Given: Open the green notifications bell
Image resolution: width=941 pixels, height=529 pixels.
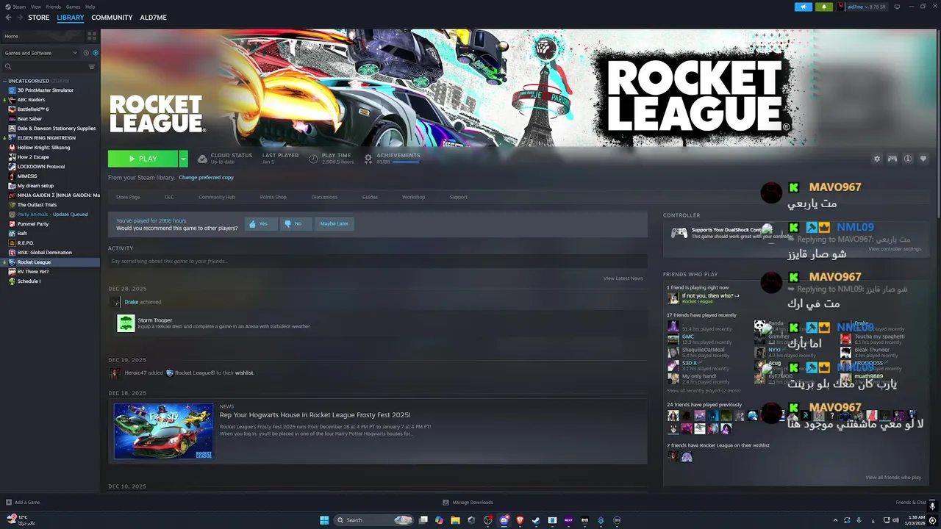Looking at the screenshot, I should [823, 7].
